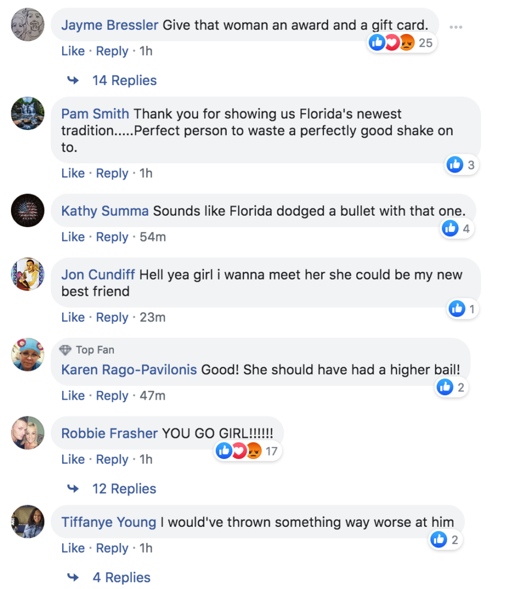Like Pam Smith's comment
Screen dimensions: 515x589
[x=73, y=173]
